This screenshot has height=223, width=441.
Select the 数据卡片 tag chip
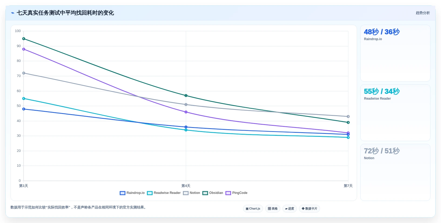(x=309, y=209)
